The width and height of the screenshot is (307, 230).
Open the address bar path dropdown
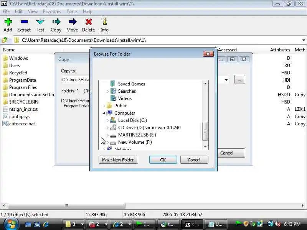pyautogui.click(x=304, y=40)
